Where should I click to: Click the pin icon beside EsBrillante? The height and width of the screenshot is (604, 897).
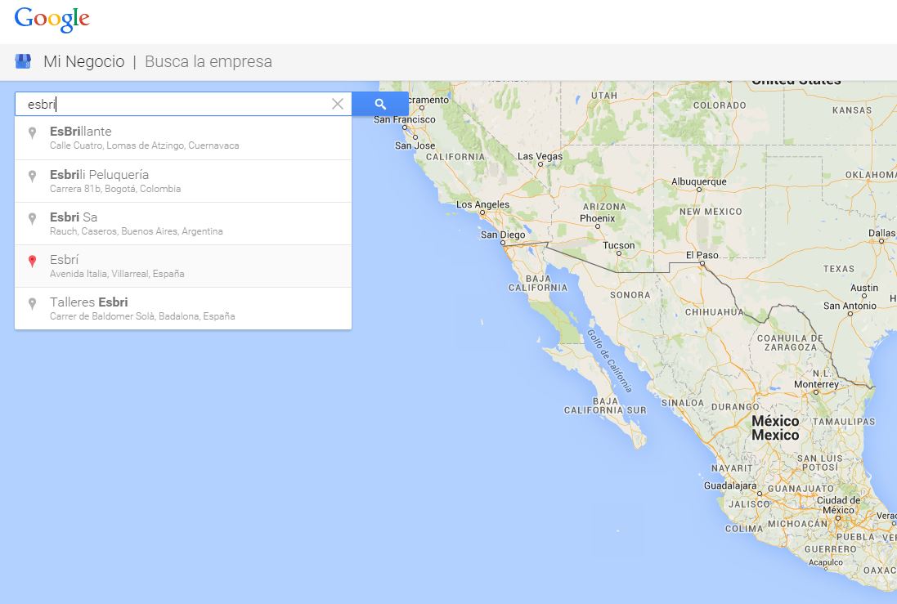click(x=33, y=132)
